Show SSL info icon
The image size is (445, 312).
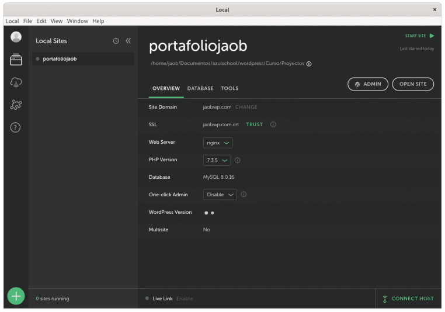coord(273,124)
